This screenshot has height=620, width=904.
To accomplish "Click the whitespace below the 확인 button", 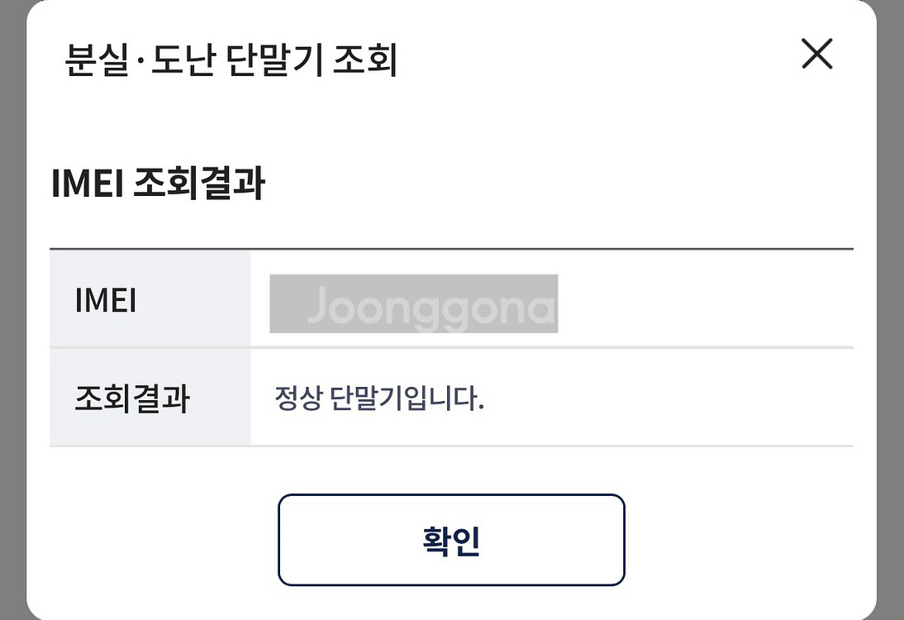I will pyautogui.click(x=451, y=603).
